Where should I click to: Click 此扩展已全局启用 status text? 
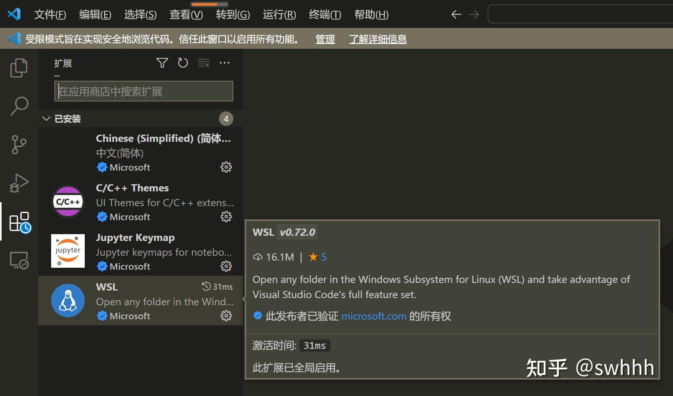tap(297, 367)
